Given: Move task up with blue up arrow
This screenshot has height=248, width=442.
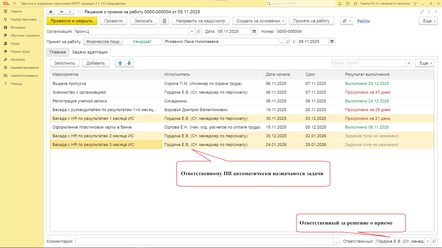Looking at the screenshot, I should [x=120, y=63].
